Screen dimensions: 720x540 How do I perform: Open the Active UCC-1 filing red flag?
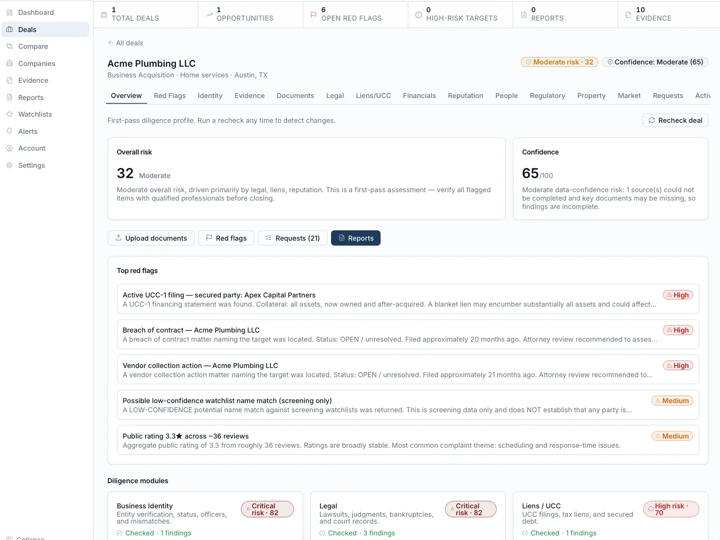408,299
